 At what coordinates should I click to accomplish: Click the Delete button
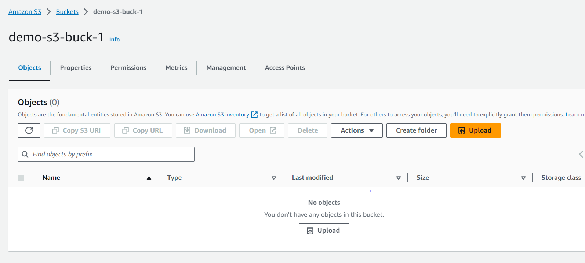(x=308, y=130)
